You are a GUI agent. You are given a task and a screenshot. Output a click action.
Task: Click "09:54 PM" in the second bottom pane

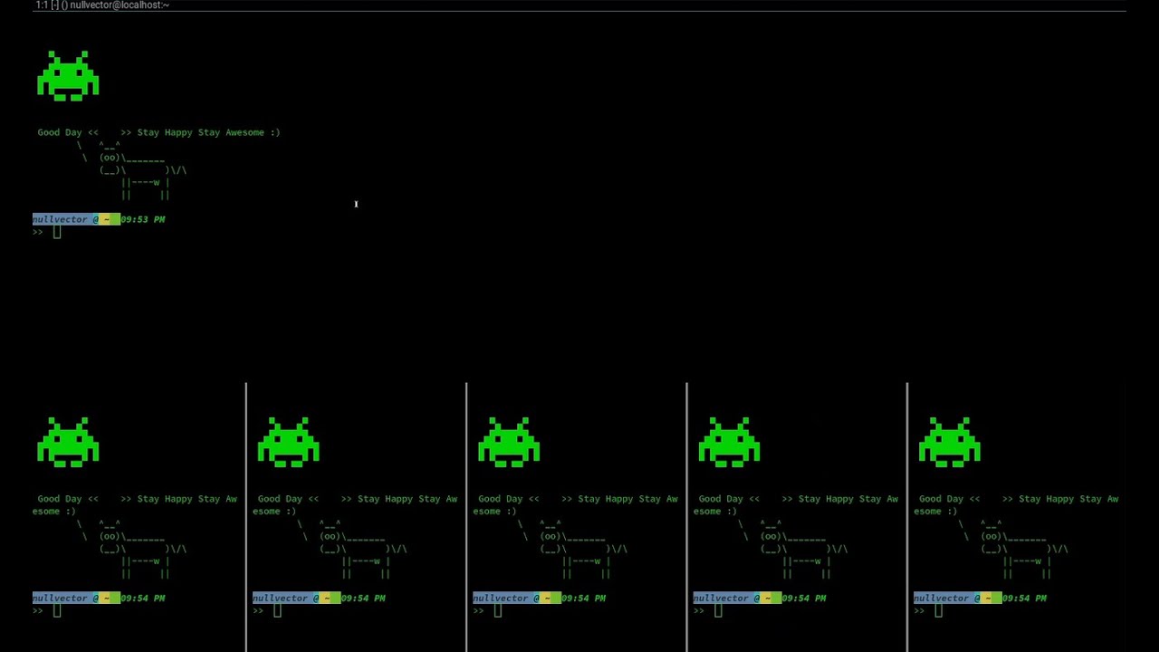[363, 598]
